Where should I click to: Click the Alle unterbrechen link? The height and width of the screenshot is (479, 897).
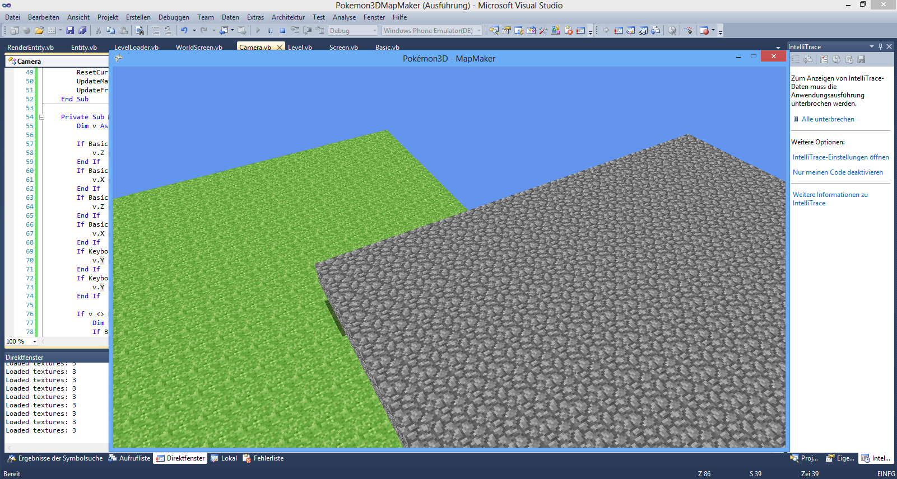click(x=828, y=119)
